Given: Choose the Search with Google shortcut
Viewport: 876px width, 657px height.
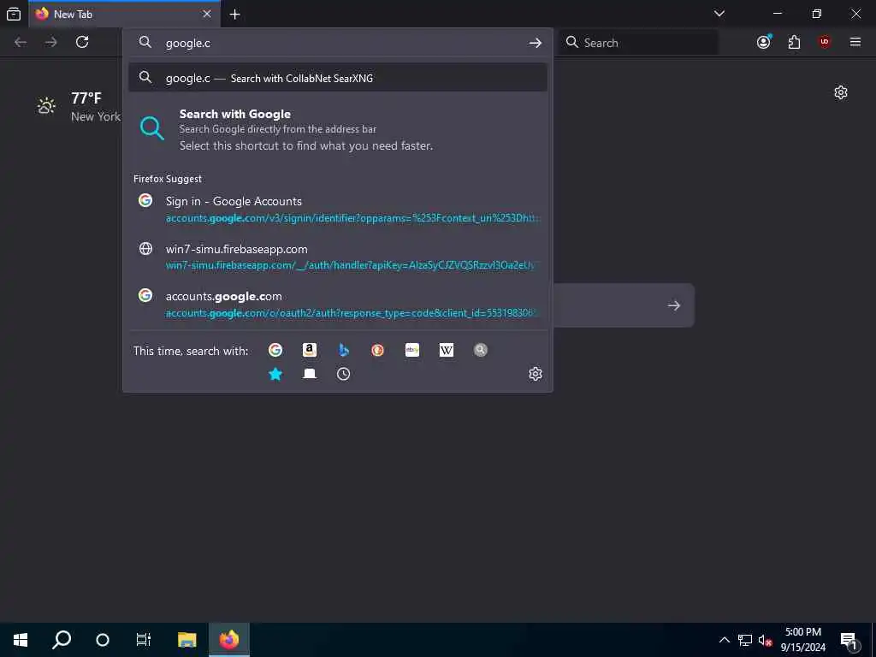Looking at the screenshot, I should click(x=338, y=130).
